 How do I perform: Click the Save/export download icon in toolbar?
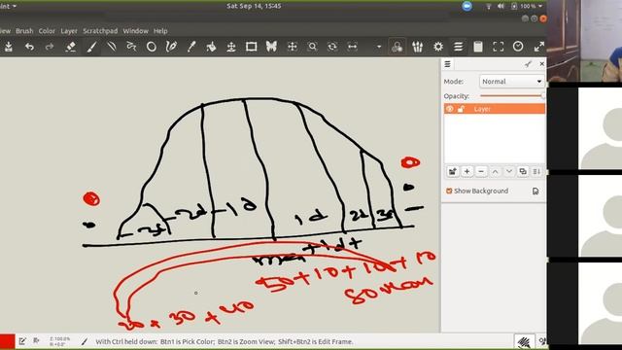point(9,47)
